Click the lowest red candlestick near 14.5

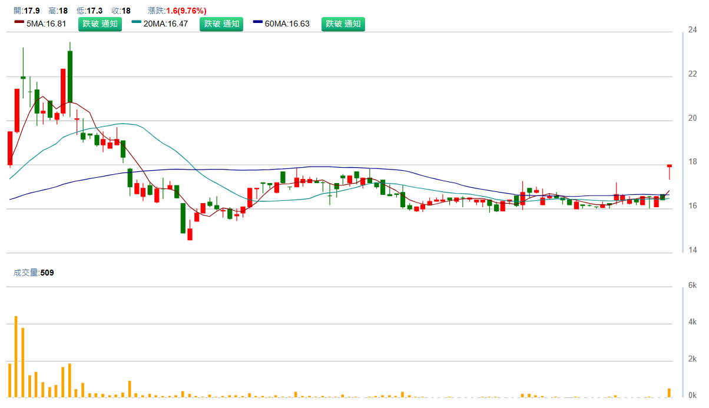pos(190,234)
